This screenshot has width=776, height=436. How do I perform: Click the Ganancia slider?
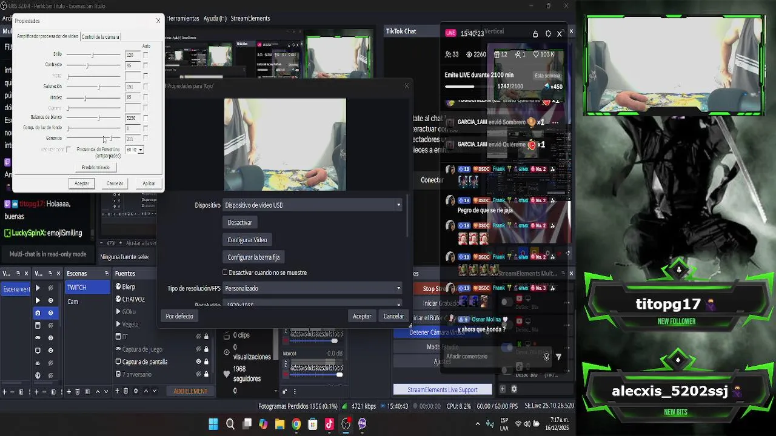pyautogui.click(x=93, y=139)
